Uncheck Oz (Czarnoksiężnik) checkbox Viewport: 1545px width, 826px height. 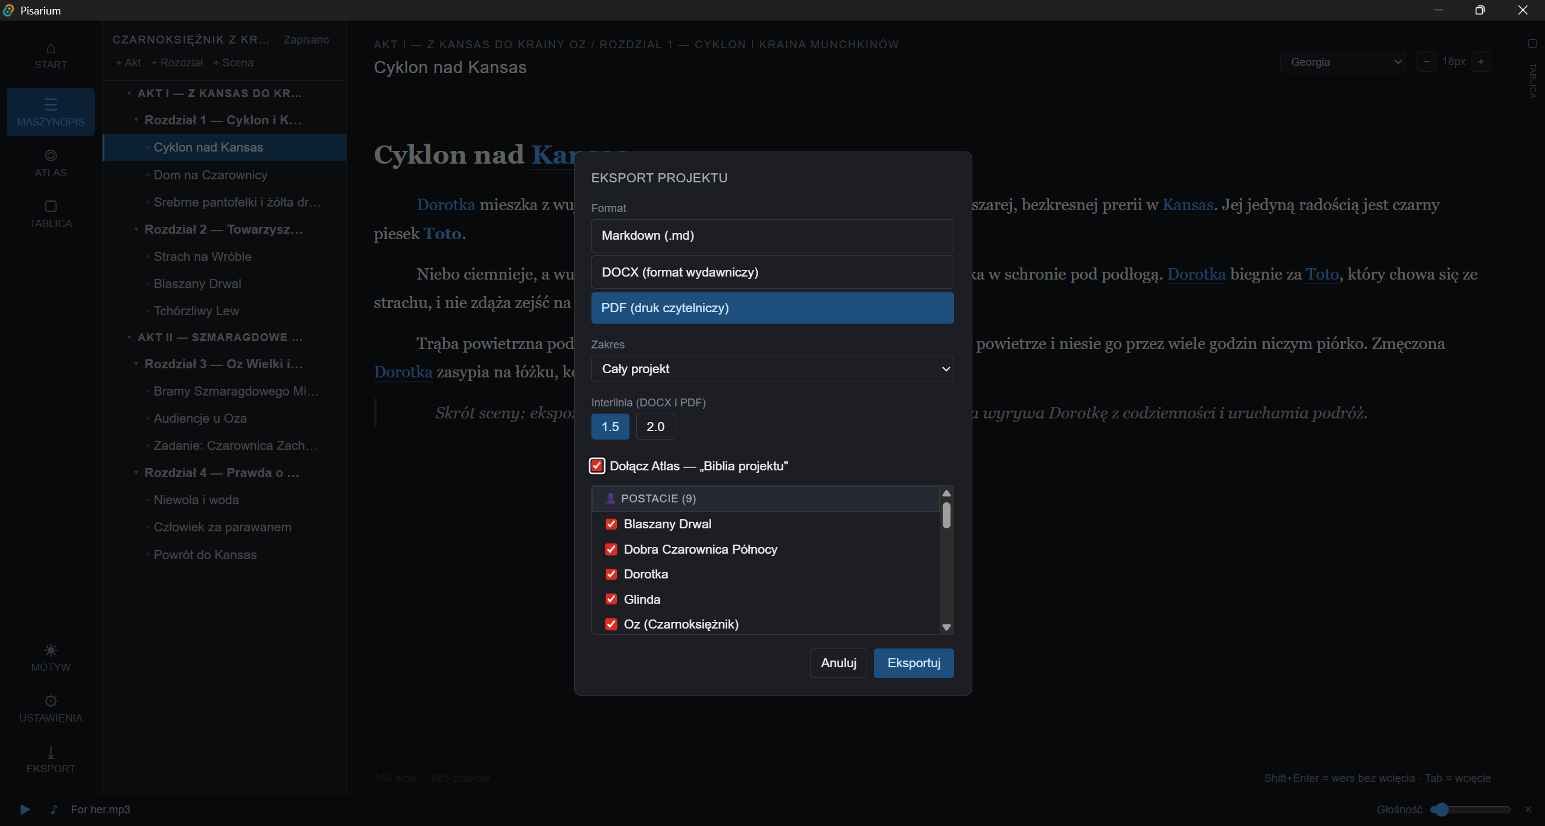pos(611,624)
